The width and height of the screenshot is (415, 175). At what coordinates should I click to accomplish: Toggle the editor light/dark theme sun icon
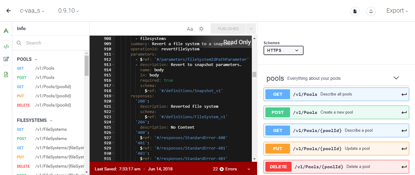pyautogui.click(x=201, y=29)
